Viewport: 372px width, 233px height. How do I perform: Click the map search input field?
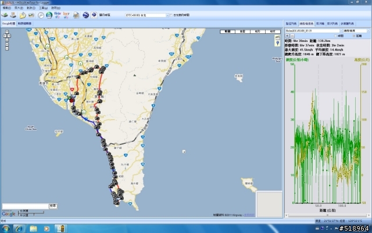26,206
